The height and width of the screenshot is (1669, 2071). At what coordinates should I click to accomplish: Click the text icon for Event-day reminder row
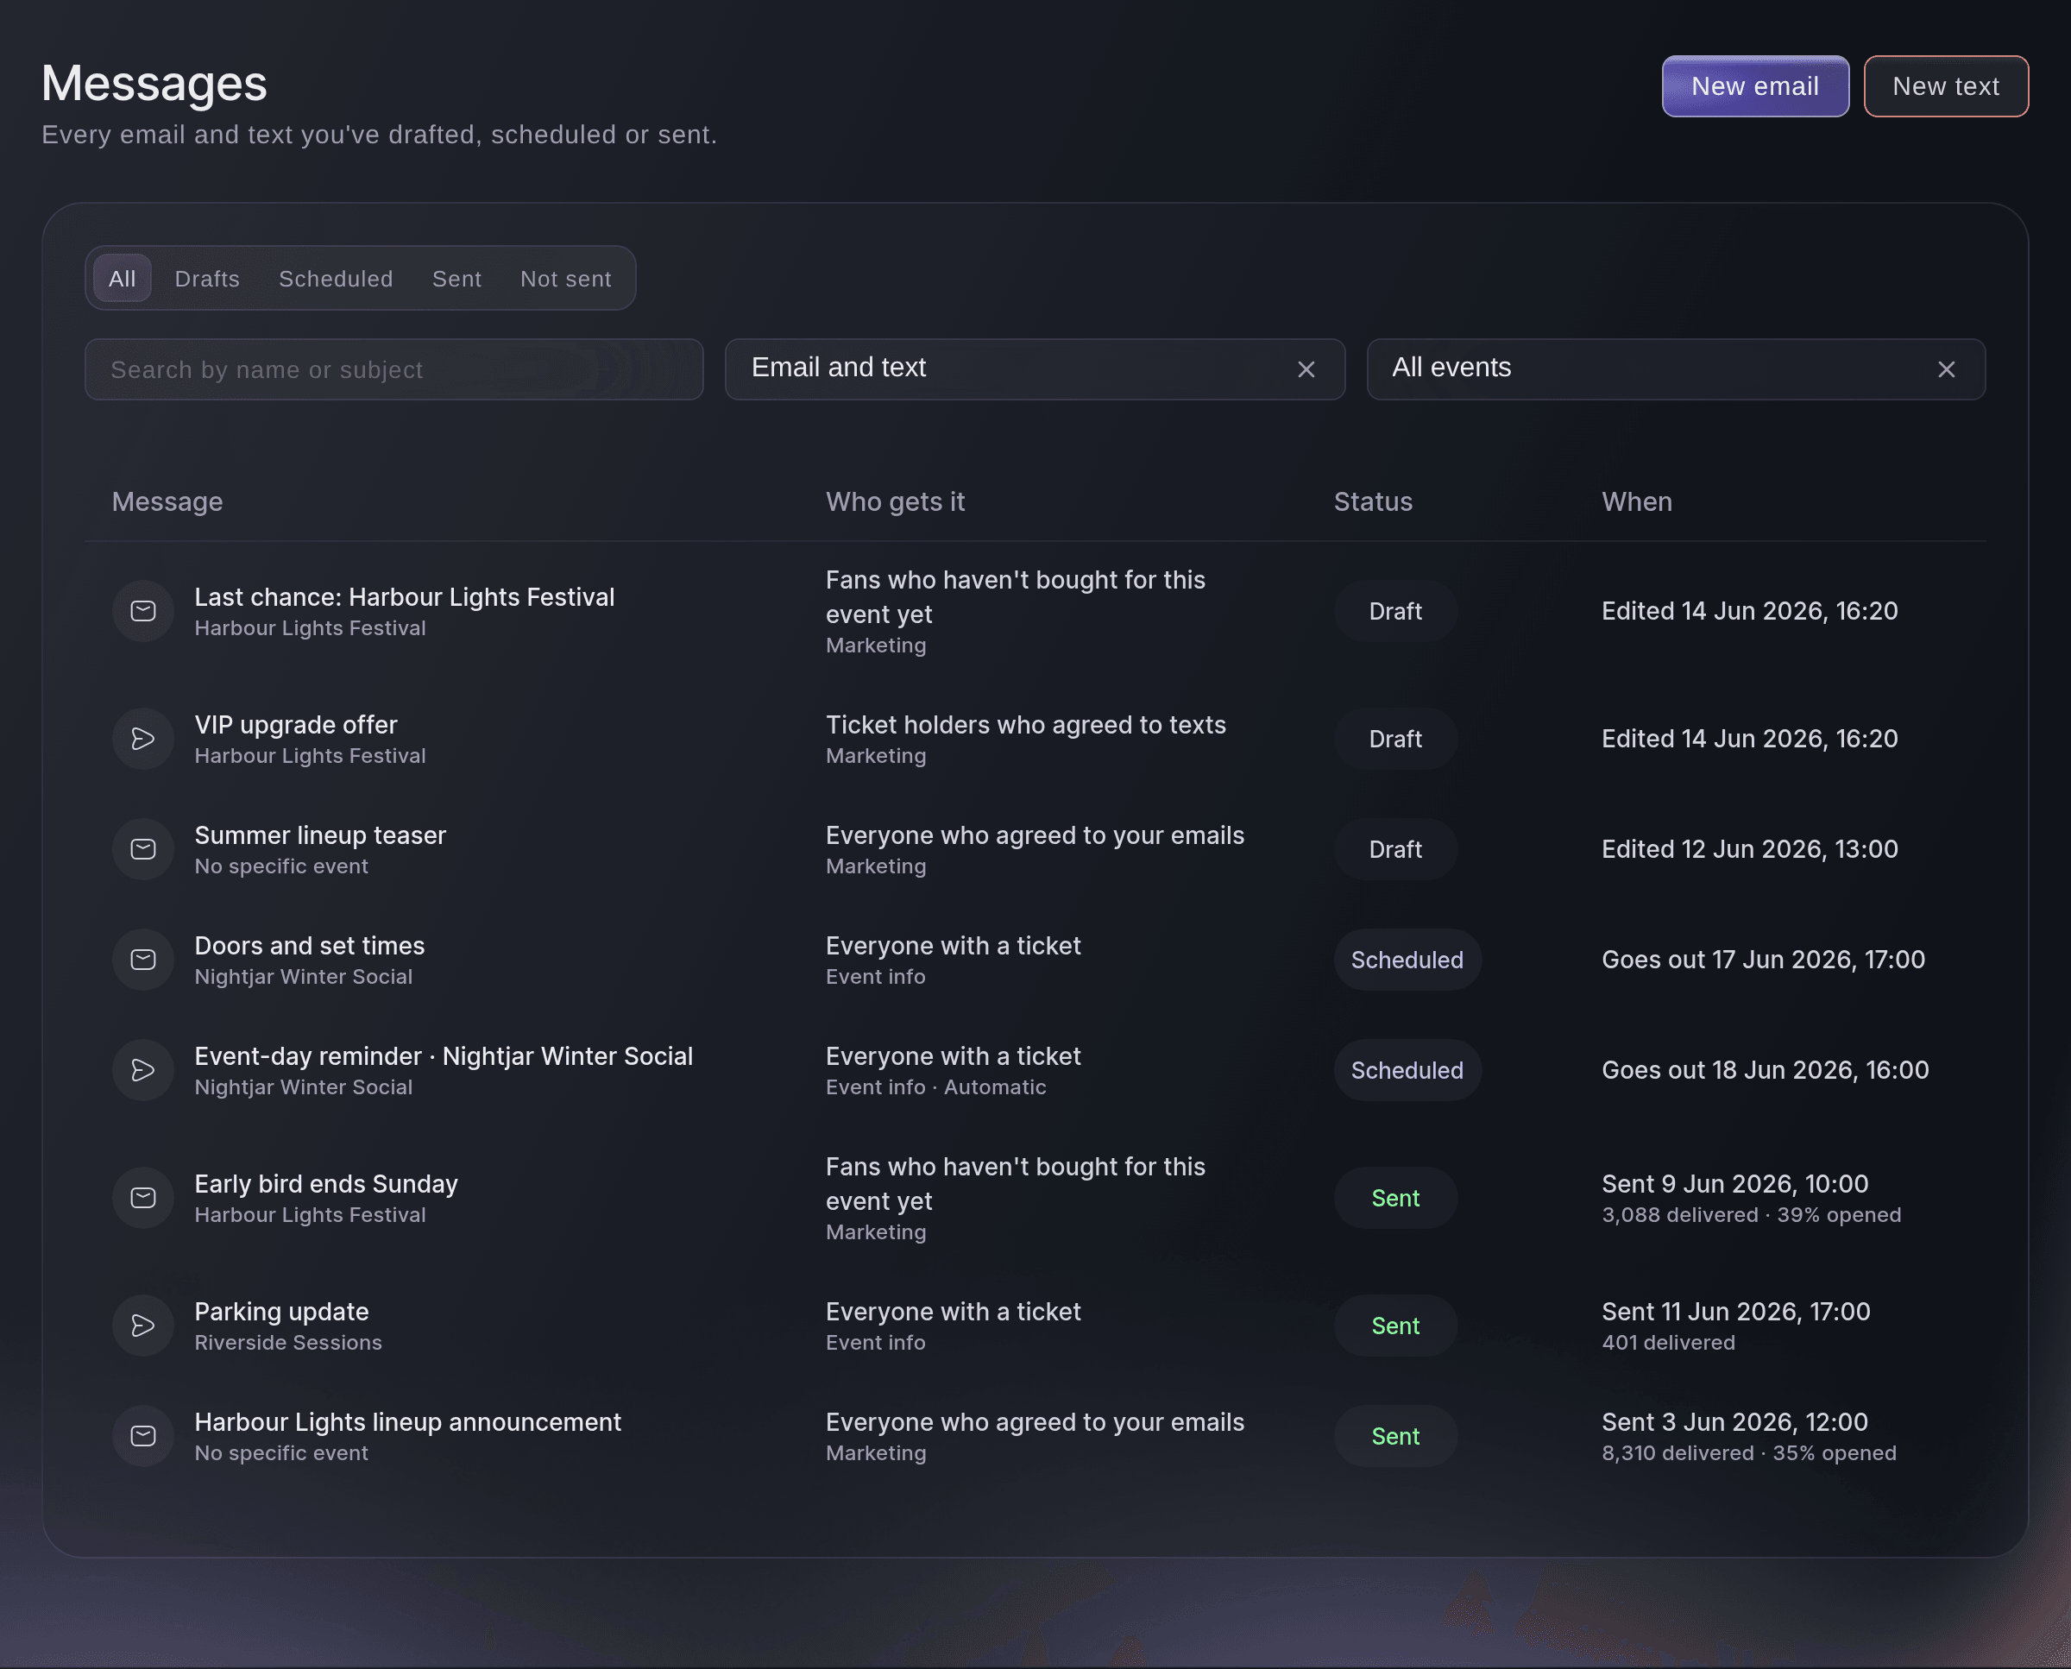coord(143,1071)
